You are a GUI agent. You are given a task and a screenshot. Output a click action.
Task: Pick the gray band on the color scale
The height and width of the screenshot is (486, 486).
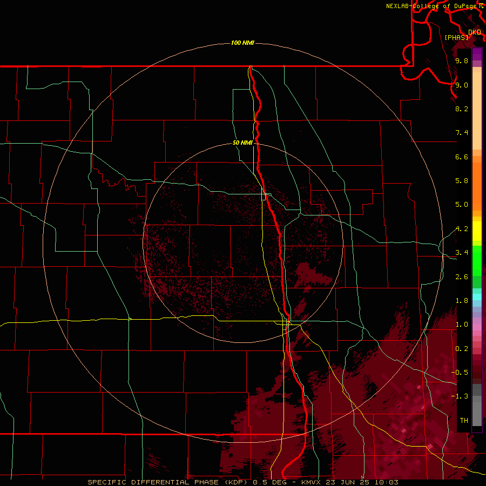[x=477, y=404]
